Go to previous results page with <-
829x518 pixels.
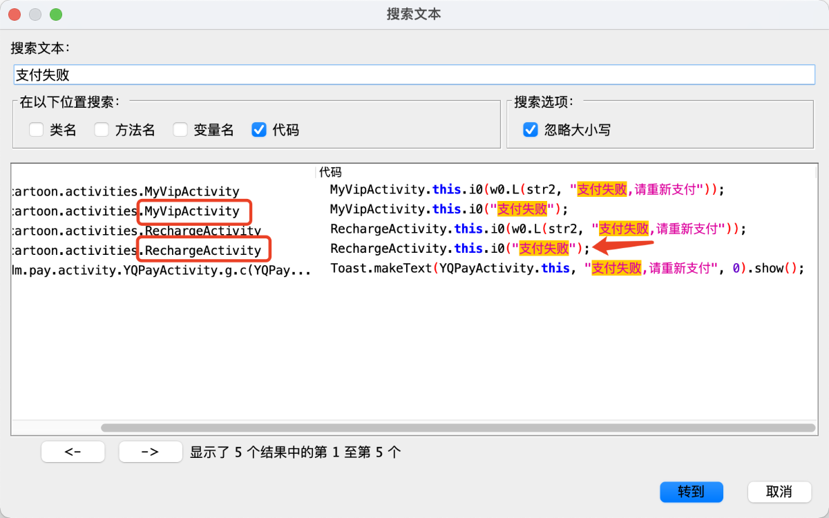click(x=73, y=452)
